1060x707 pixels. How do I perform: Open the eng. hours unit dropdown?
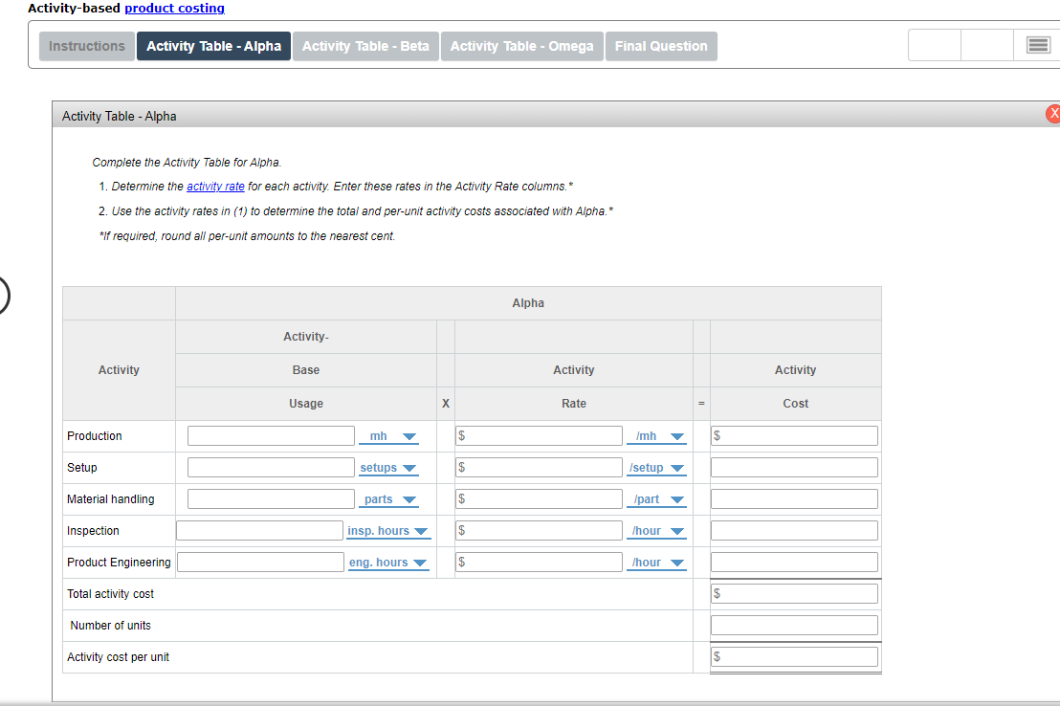(x=388, y=563)
